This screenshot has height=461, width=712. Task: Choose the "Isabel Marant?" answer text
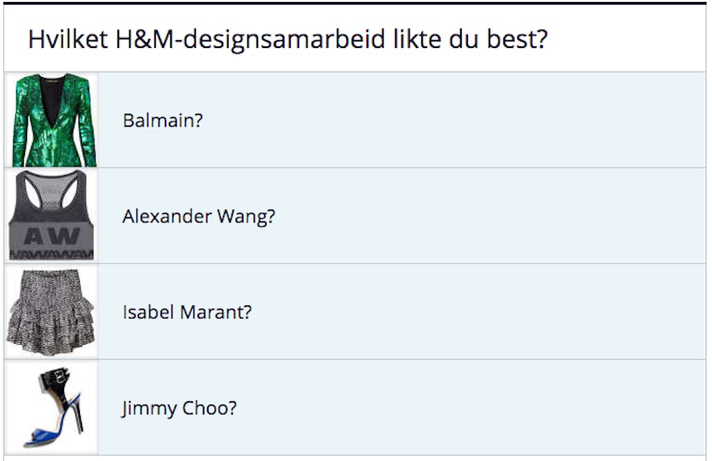(x=187, y=312)
